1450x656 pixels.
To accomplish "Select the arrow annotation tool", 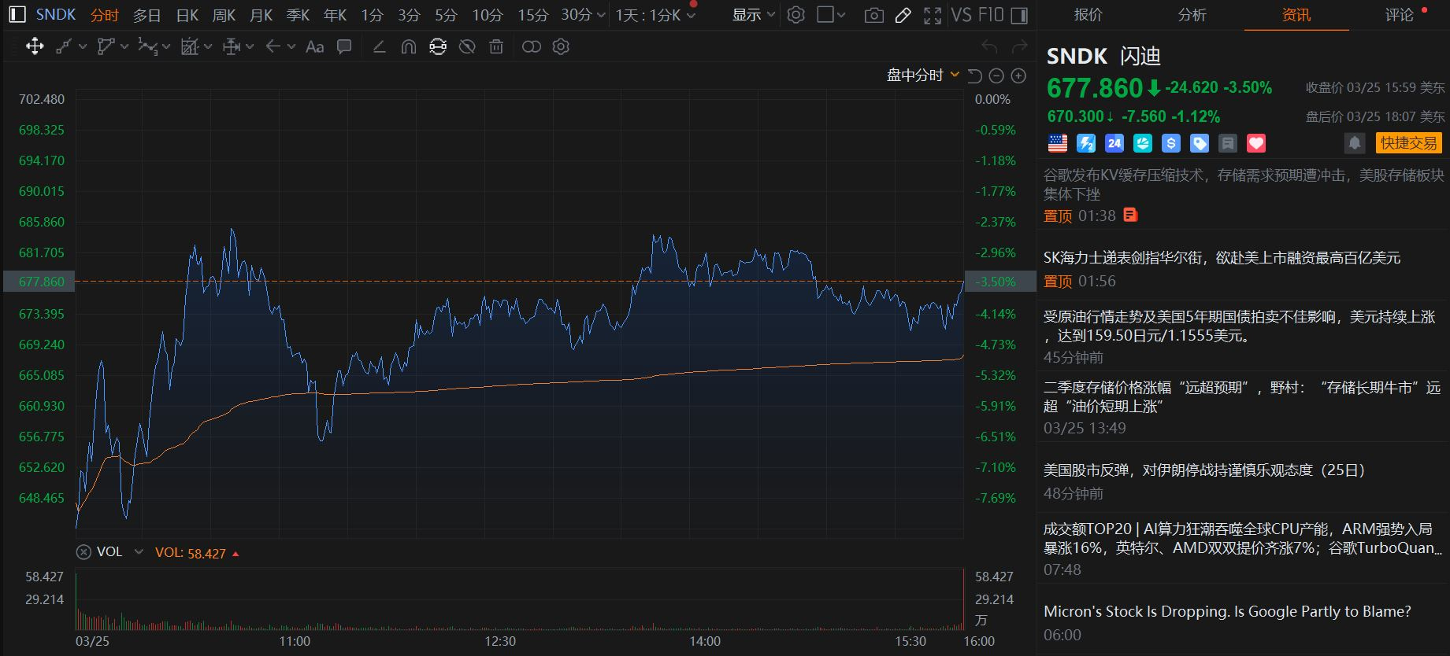I will [273, 46].
